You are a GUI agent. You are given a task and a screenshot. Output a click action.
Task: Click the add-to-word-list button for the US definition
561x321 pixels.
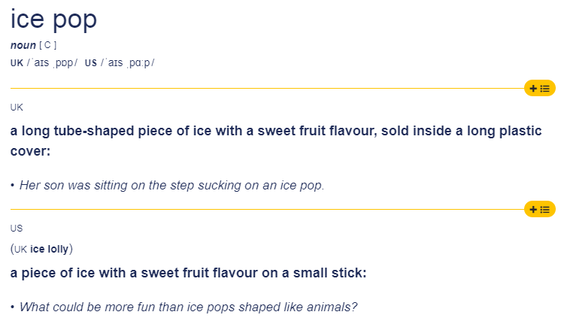click(539, 209)
